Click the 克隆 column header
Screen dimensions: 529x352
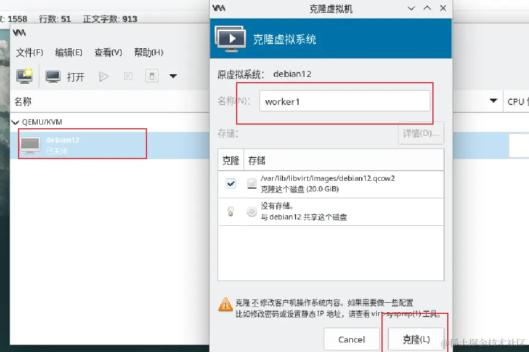231,161
